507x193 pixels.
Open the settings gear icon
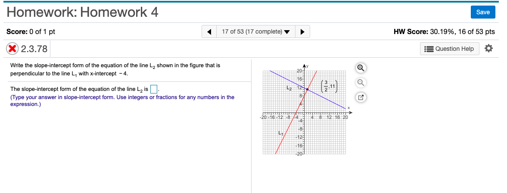click(x=488, y=49)
